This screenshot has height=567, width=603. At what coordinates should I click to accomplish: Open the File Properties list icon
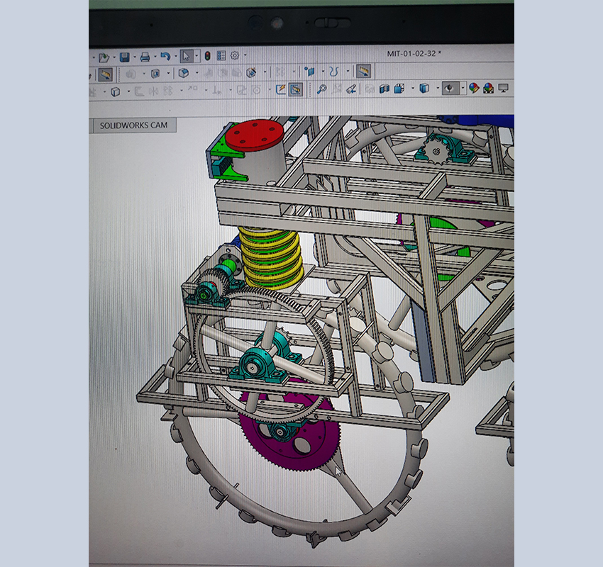(221, 56)
